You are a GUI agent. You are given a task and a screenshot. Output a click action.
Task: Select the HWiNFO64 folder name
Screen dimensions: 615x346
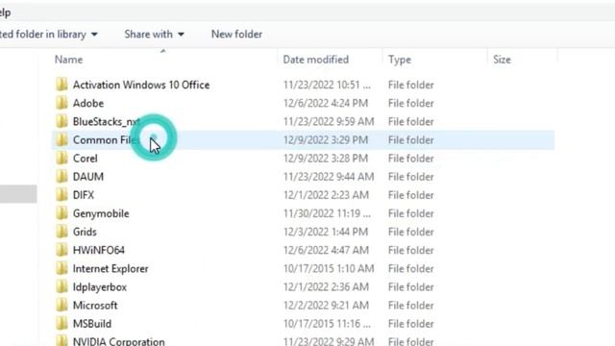click(99, 250)
